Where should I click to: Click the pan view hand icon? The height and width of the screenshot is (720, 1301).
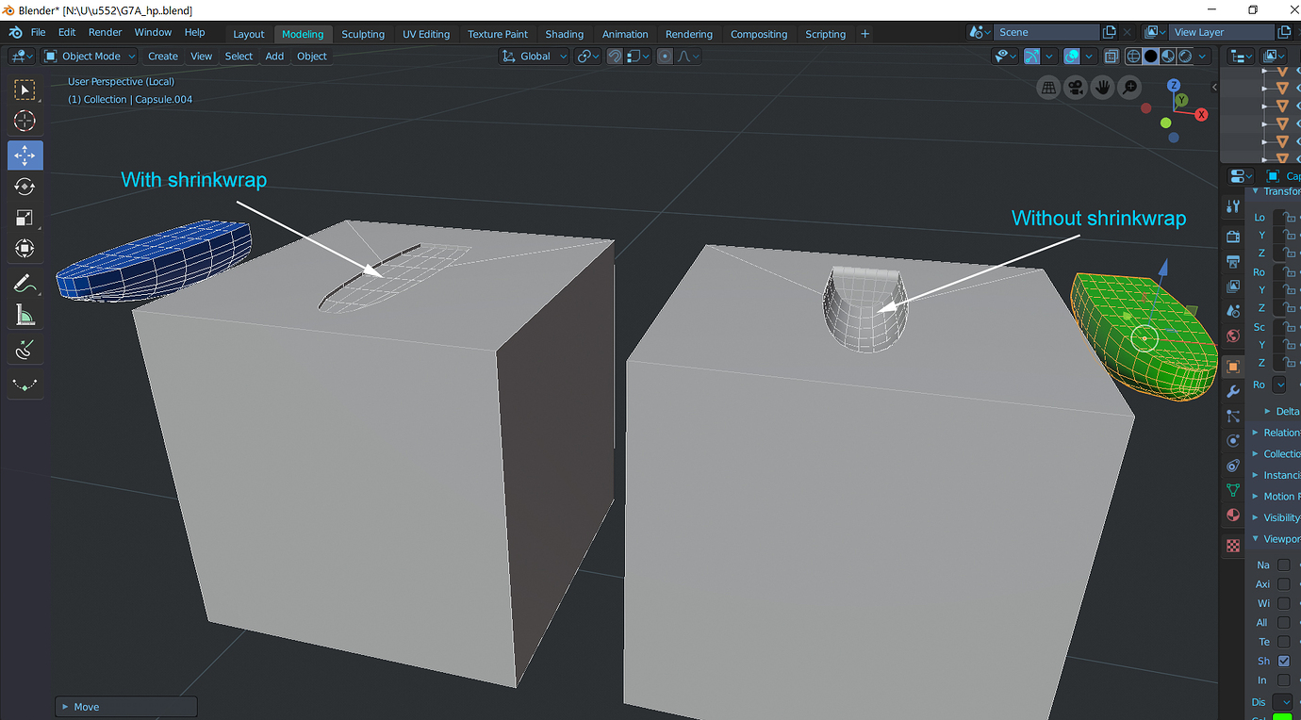coord(1102,88)
